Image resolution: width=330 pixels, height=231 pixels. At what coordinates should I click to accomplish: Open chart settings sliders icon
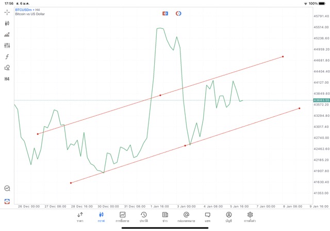point(7,45)
